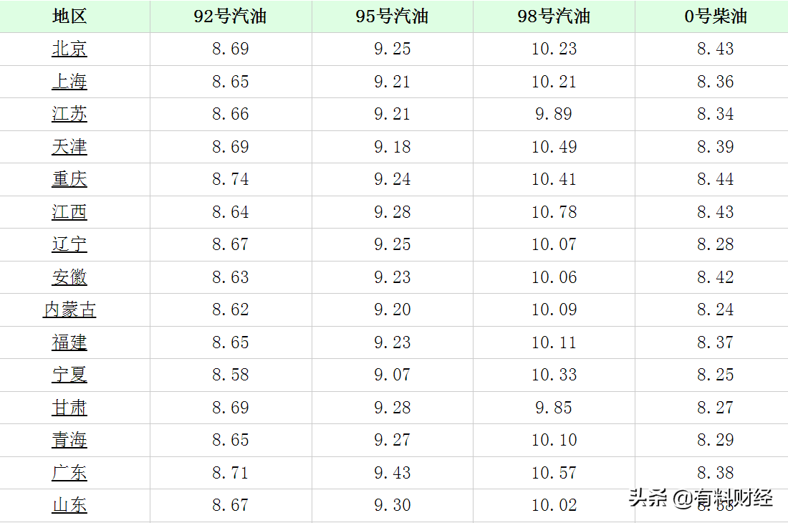Select the 内蒙古 link

tap(69, 310)
